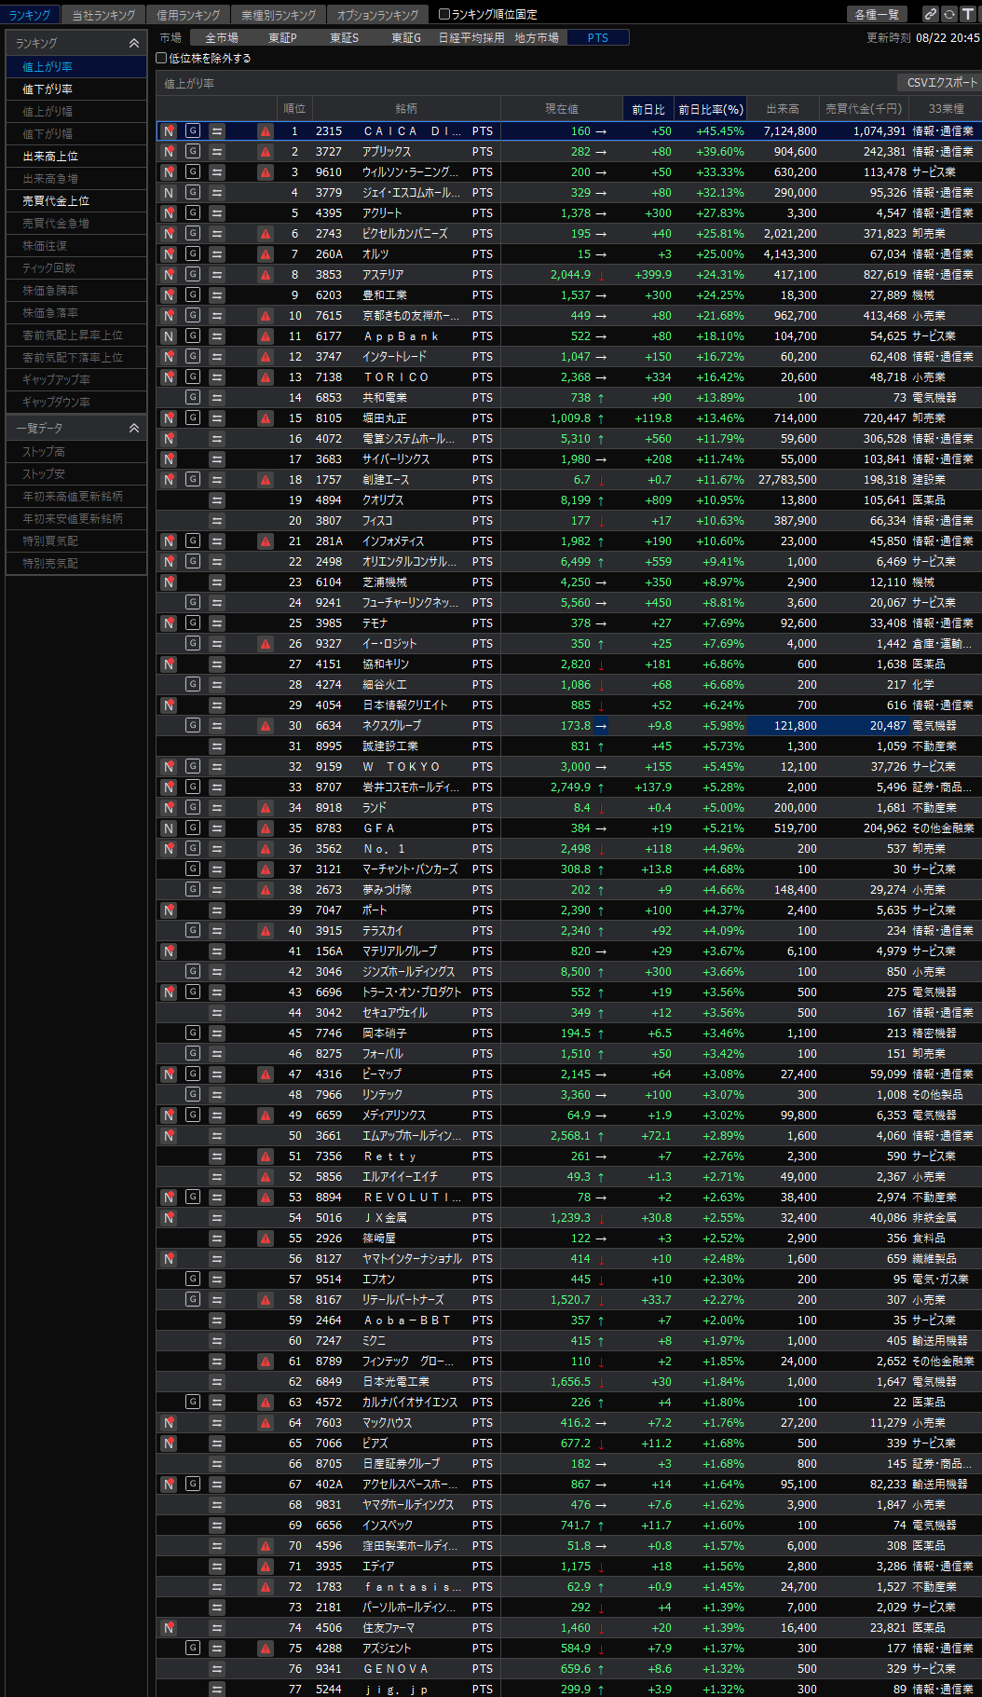Click G icon in 京都きもの友禅 row
Viewport: 982px width, 1697px height.
click(x=193, y=315)
